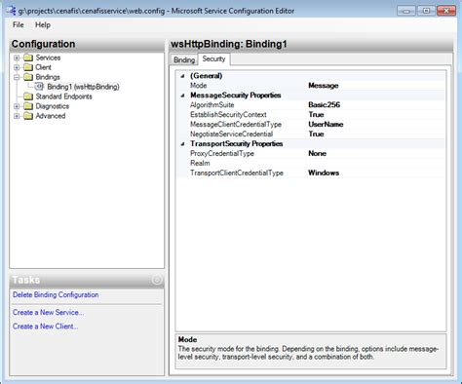The height and width of the screenshot is (384, 462).
Task: Collapse TransportSecurity Properties category
Action: (x=182, y=144)
